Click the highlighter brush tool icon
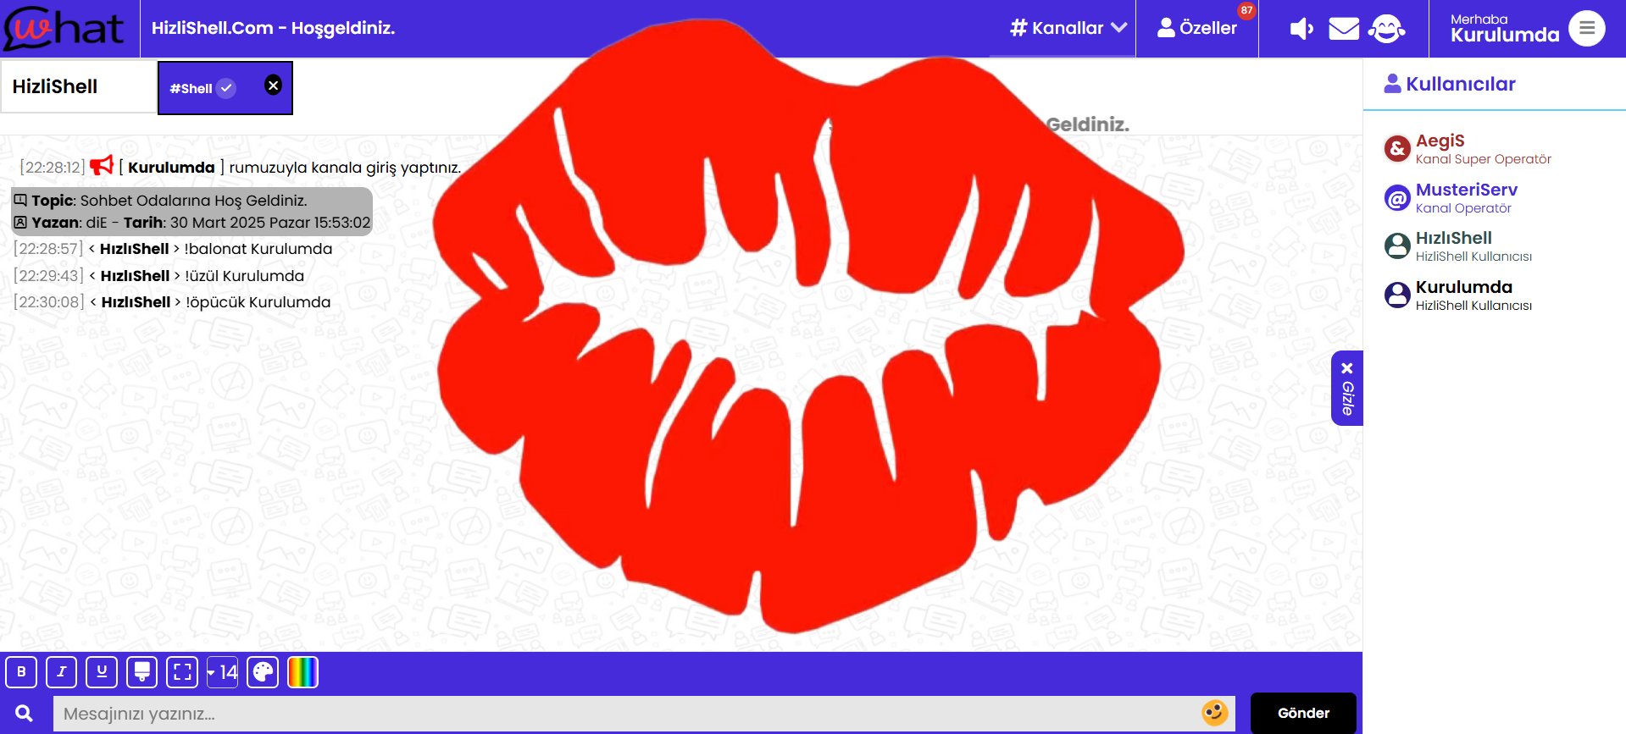This screenshot has height=734, width=1626. tap(142, 672)
